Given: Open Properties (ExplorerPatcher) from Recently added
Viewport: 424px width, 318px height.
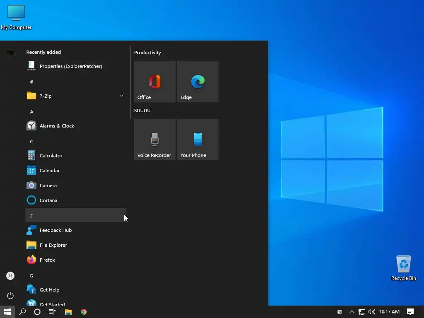Looking at the screenshot, I should (76, 66).
